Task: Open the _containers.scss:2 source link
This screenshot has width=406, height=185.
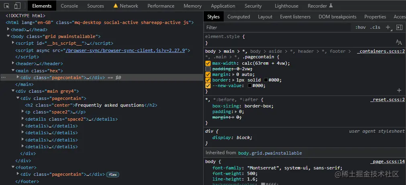Action: click(381, 51)
